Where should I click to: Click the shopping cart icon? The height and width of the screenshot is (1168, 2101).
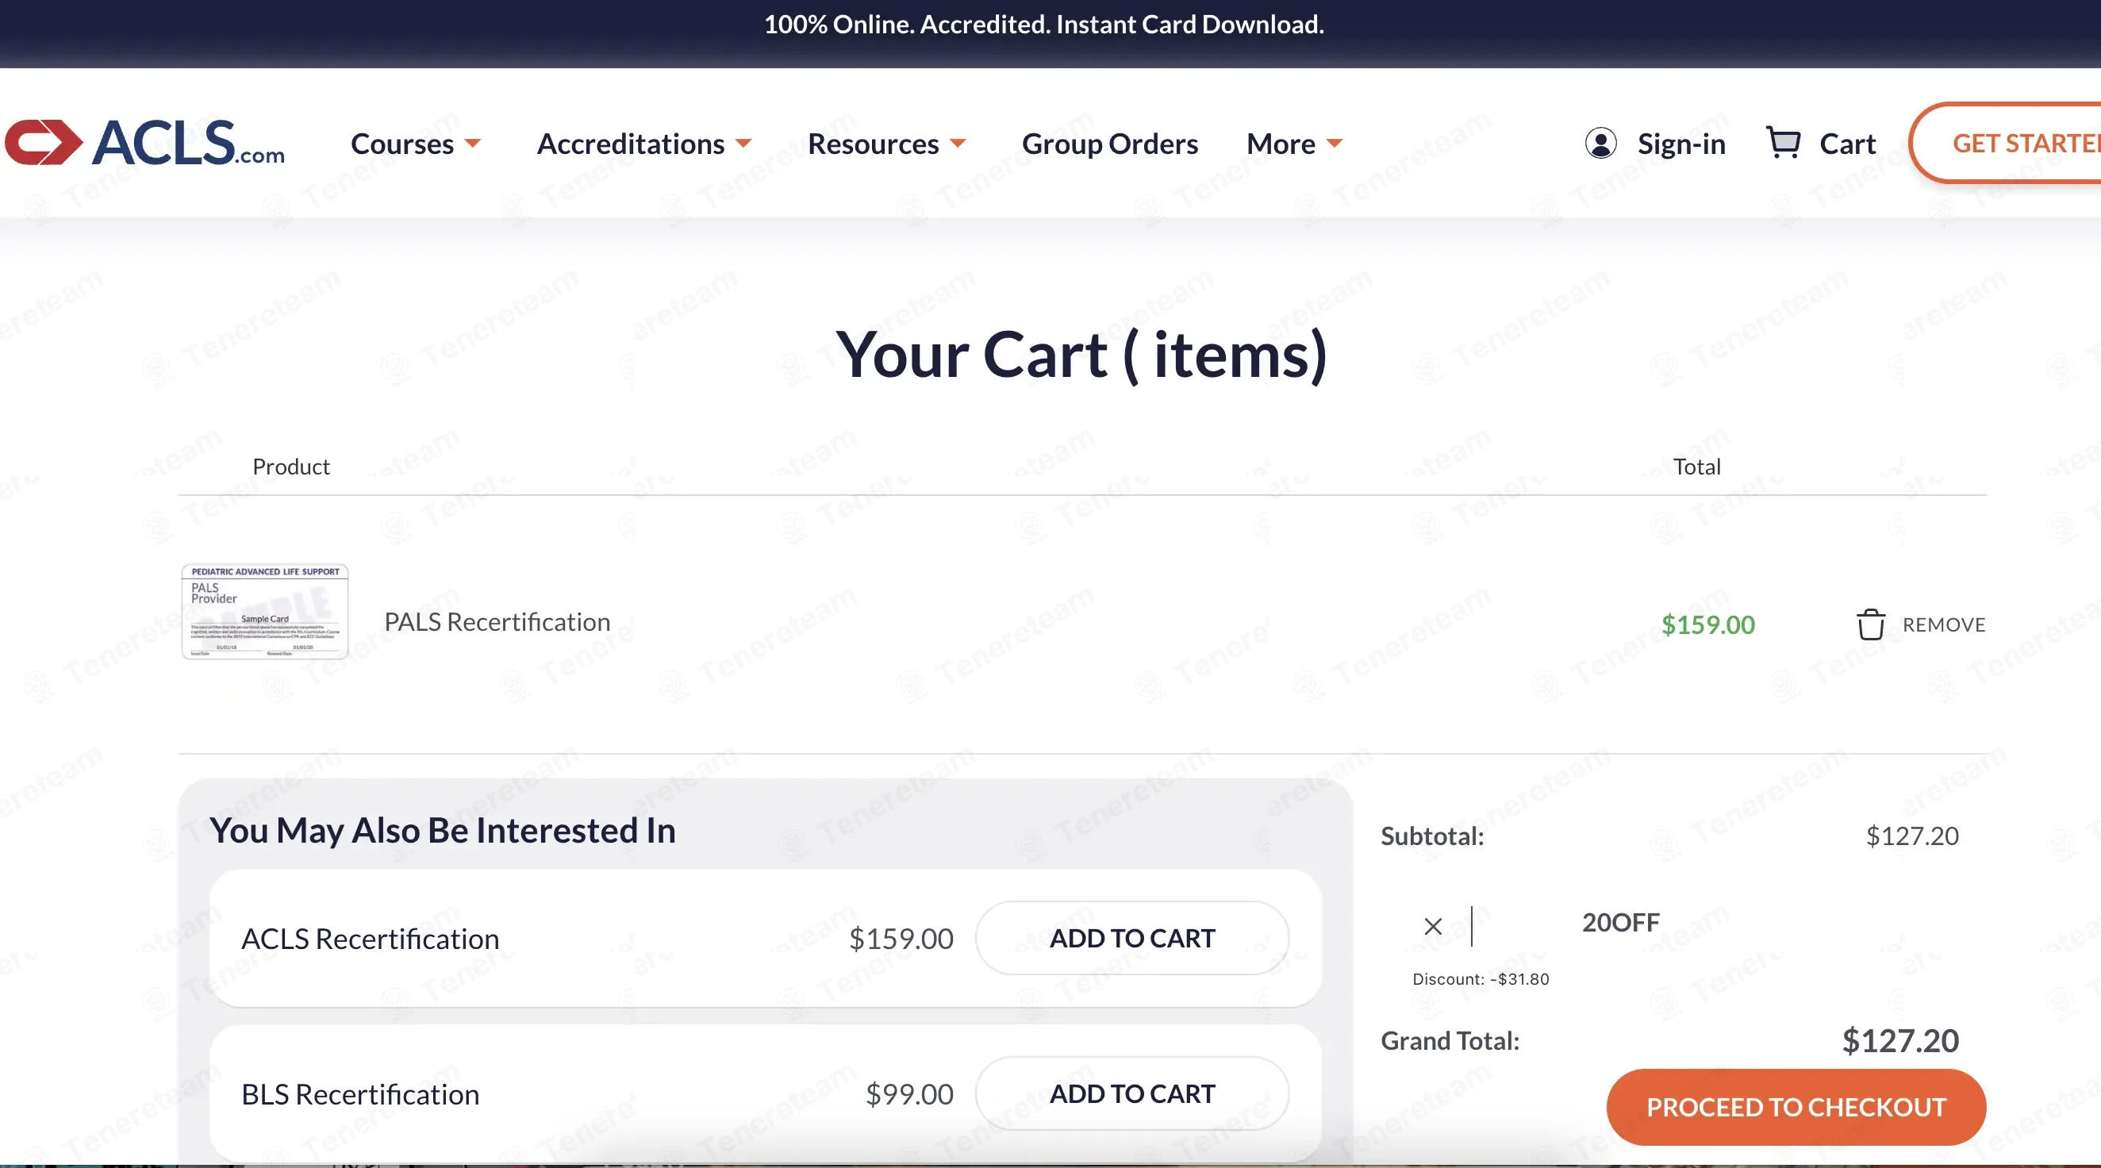(x=1783, y=143)
